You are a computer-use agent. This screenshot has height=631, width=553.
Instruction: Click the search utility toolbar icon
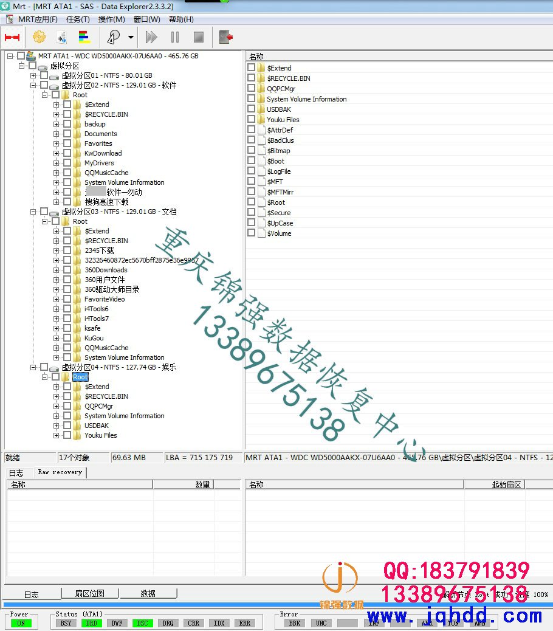pyautogui.click(x=114, y=38)
